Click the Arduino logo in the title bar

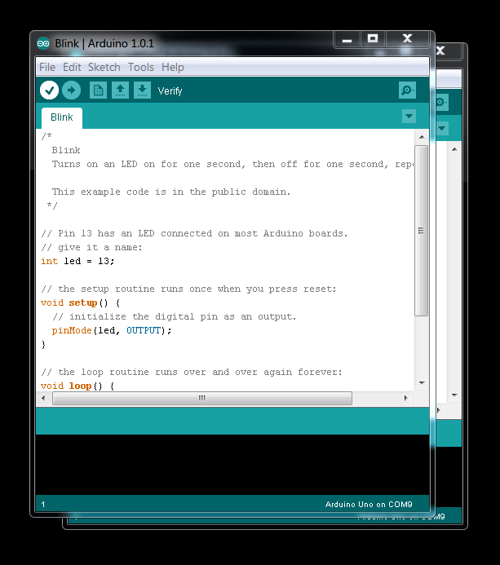[43, 43]
